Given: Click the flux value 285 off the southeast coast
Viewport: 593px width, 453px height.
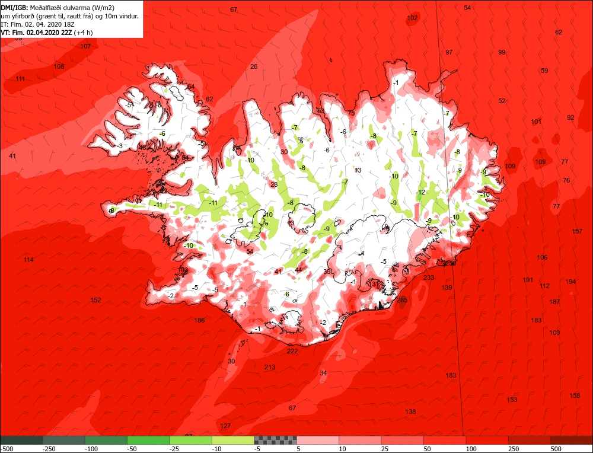Looking at the screenshot, I should tap(402, 300).
